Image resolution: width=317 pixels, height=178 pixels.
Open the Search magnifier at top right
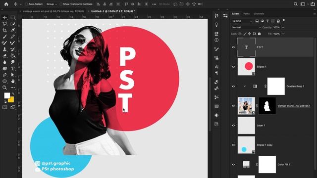pyautogui.click(x=296, y=4)
